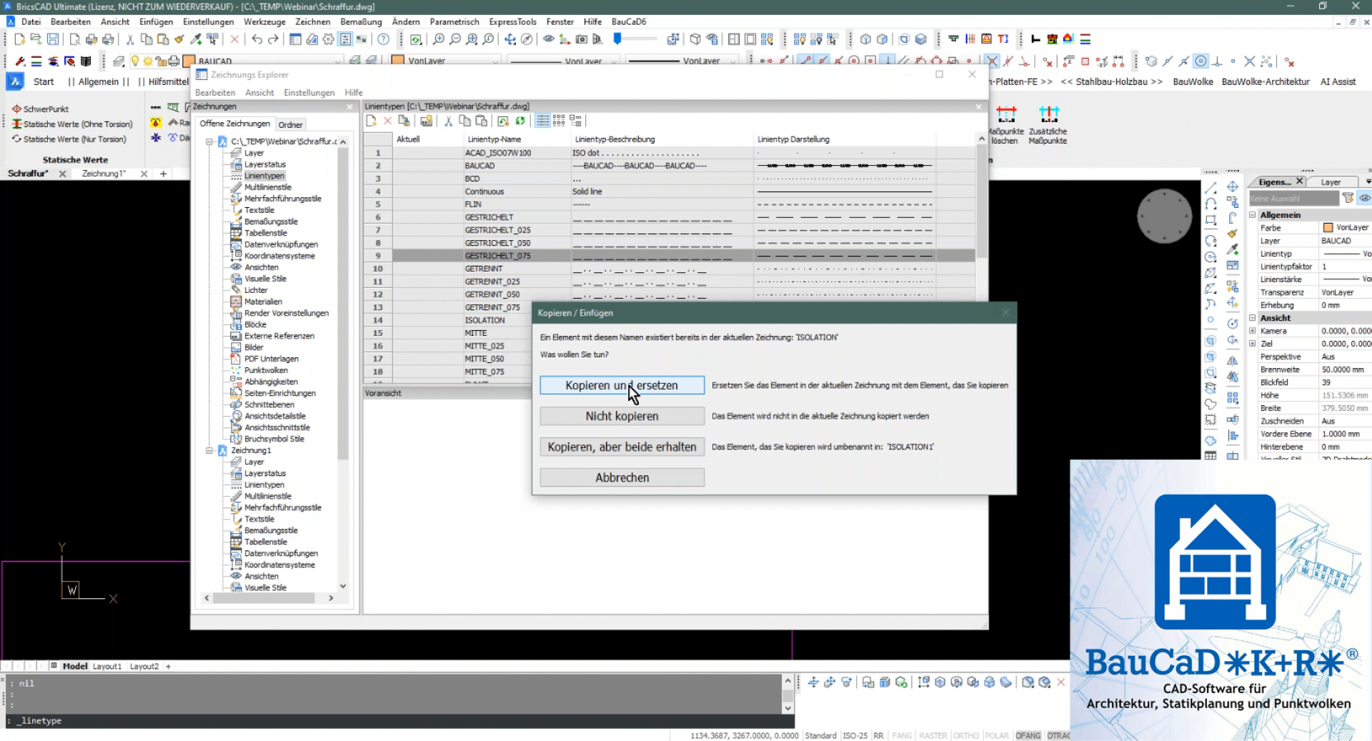The width and height of the screenshot is (1372, 741).
Task: Click the Farbe VonLayer color swatch in properties
Action: point(1328,227)
